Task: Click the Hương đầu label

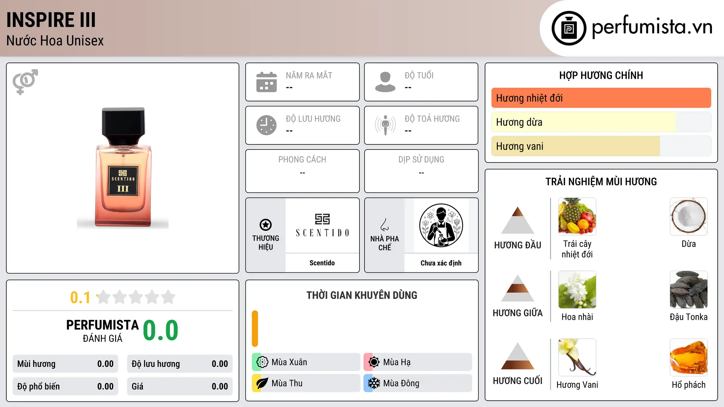Action: coord(518,245)
